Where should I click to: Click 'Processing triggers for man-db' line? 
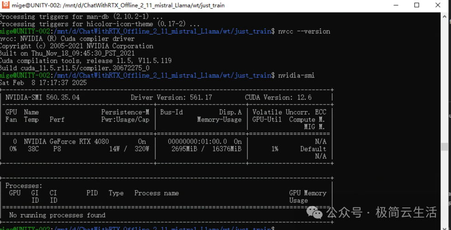[82, 17]
